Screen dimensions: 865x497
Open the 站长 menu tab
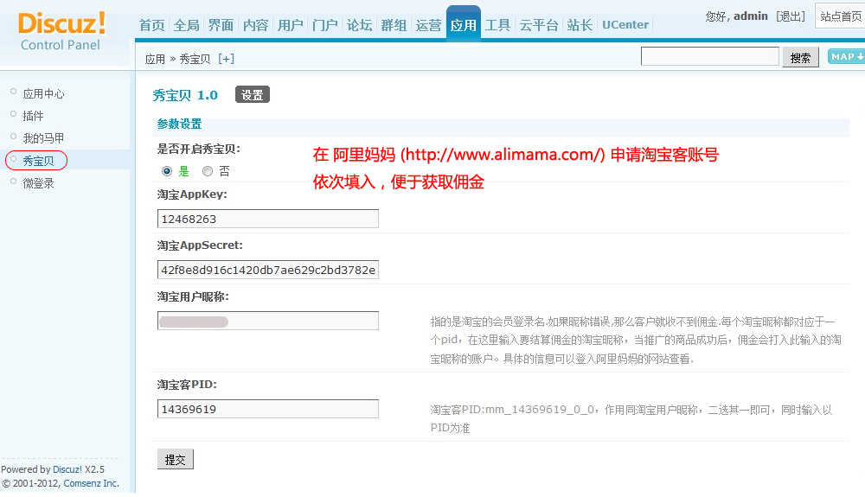coord(580,25)
